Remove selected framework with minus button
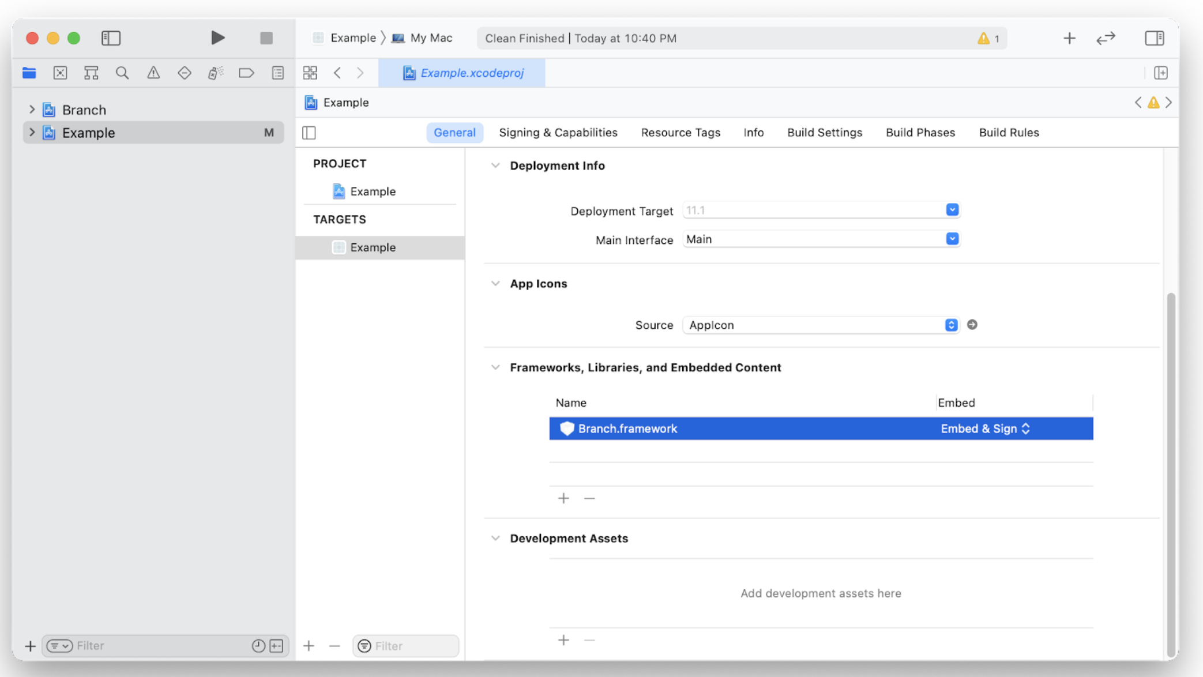Viewport: 1203px width, 677px height. [x=589, y=498]
